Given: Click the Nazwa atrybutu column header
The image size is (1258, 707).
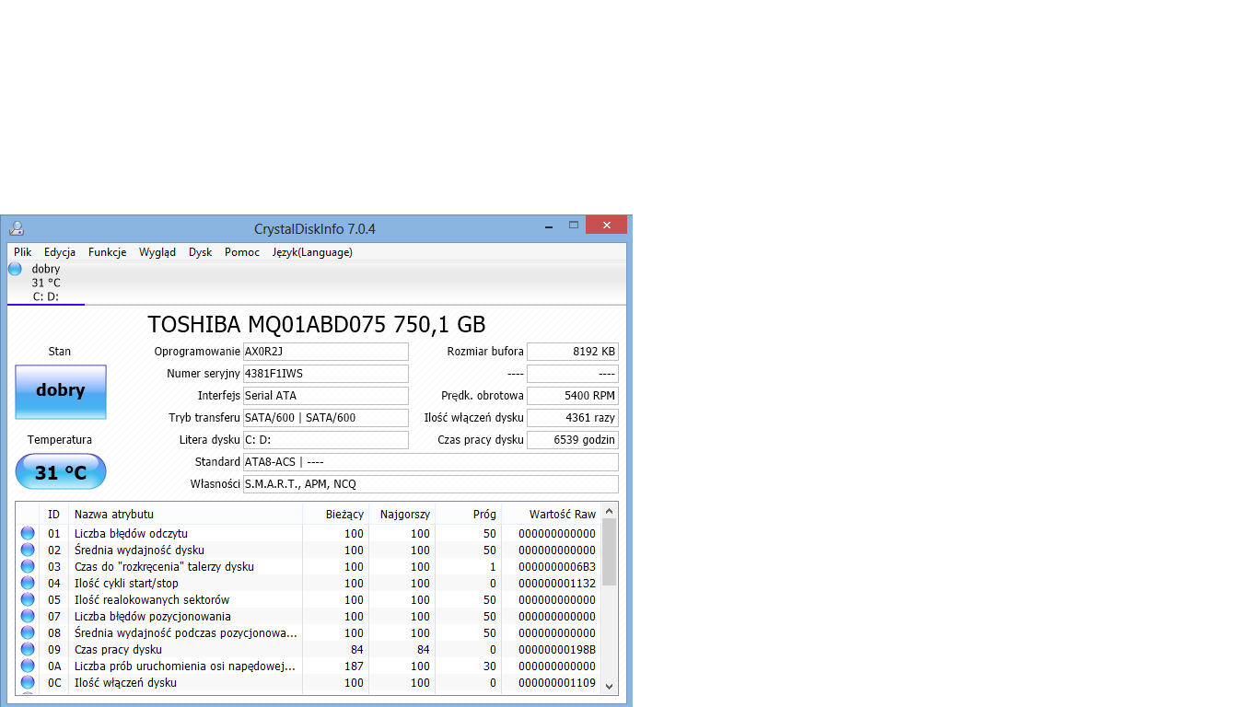Looking at the screenshot, I should [x=186, y=514].
